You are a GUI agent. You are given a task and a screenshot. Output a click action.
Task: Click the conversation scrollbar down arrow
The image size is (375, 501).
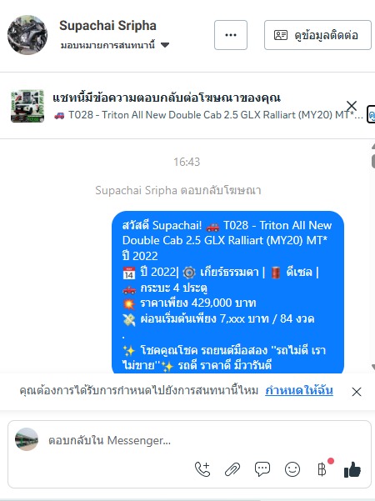[x=373, y=368]
